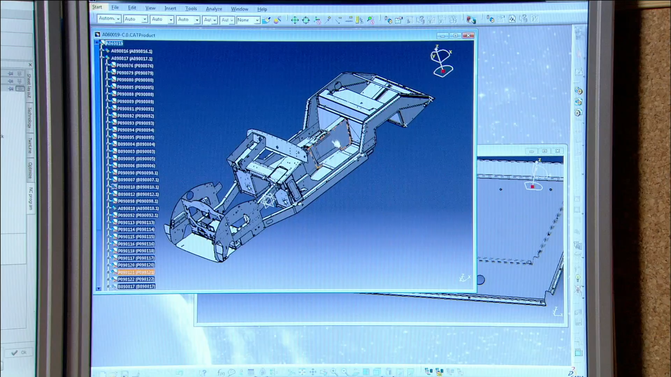Viewport: 671px width, 377px height.
Task: Open the None dropdown in the toolbar
Action: tap(257, 20)
